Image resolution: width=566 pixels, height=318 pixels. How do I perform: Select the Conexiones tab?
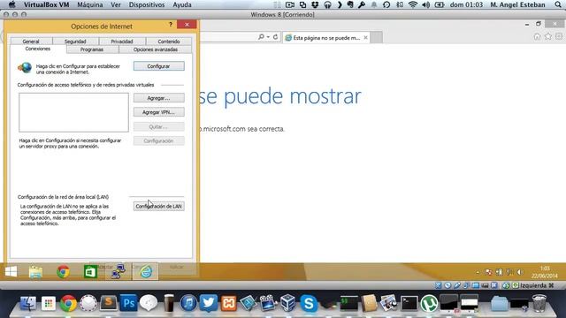(38, 49)
